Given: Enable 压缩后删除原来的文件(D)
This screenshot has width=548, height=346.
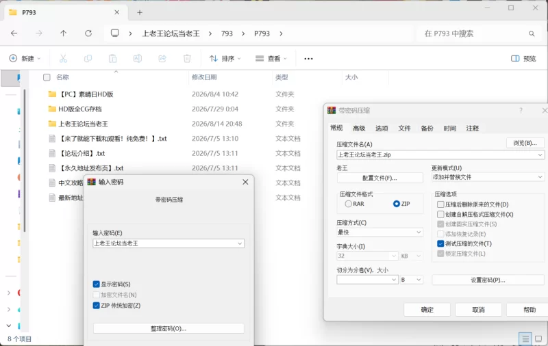Looking at the screenshot, I should coord(440,204).
